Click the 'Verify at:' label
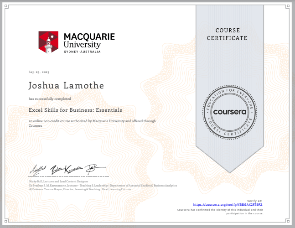The width and height of the screenshot is (295, 228). 255,201
